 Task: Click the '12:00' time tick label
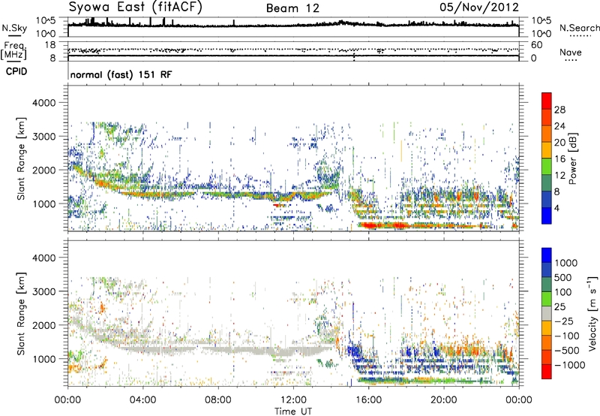293,400
